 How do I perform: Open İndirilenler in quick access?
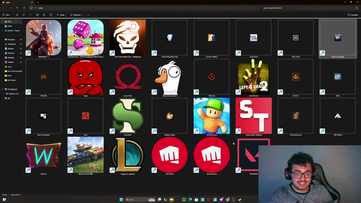click(x=11, y=44)
